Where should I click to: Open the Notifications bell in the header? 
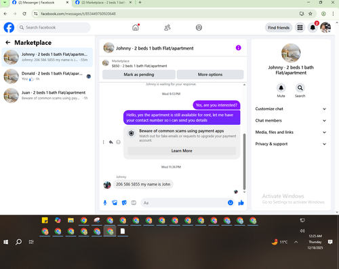click(313, 28)
